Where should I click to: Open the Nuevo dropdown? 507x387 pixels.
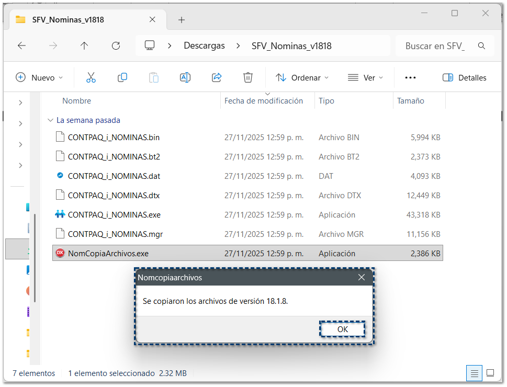(39, 77)
